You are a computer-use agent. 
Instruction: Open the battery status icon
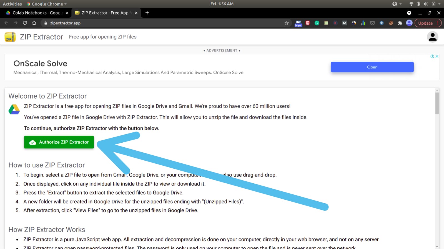[x=433, y=4]
